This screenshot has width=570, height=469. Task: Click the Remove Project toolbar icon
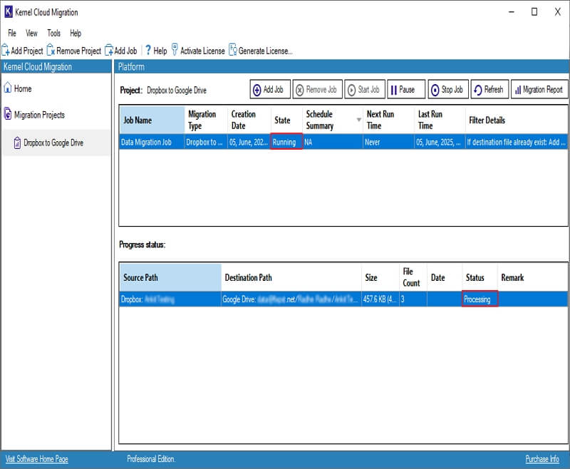click(x=51, y=50)
